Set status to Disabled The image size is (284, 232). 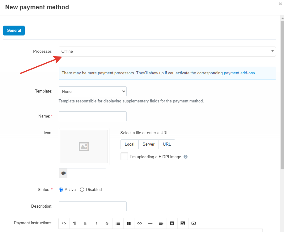(82, 190)
